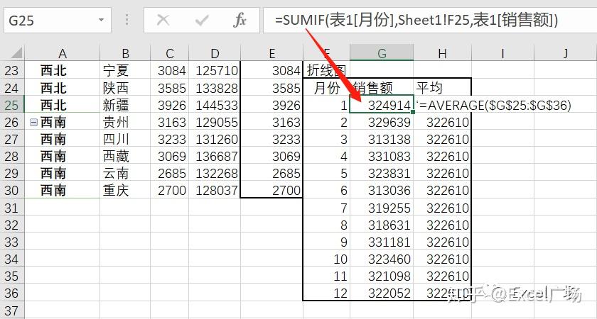The height and width of the screenshot is (319, 597).
Task: Click the AVERAGE formula text cell
Action: point(493,105)
